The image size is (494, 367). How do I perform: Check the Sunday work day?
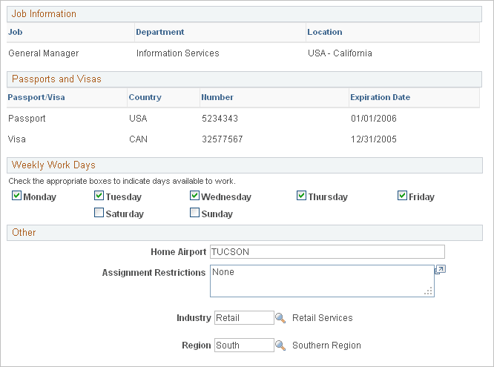click(x=194, y=214)
